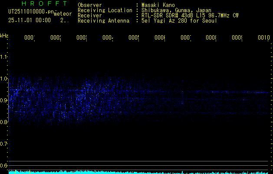Click the word meteor below the file name
Screen dimensions: 273x174
point(63,14)
